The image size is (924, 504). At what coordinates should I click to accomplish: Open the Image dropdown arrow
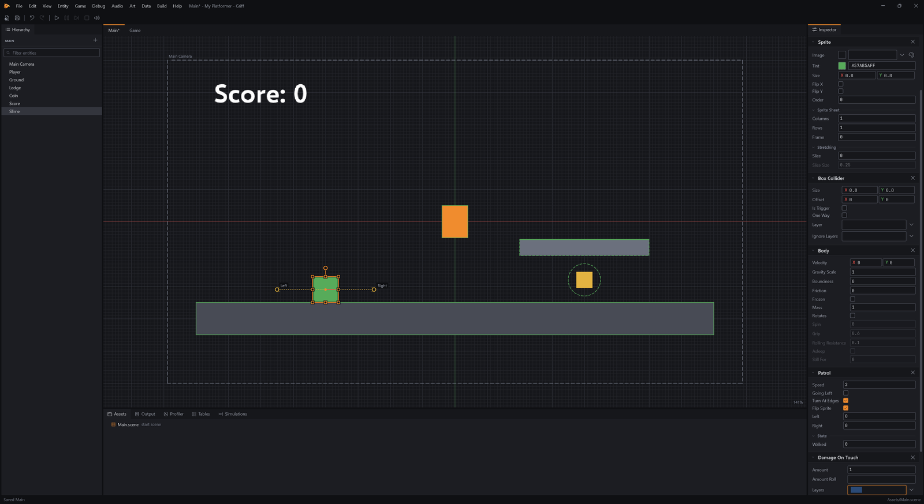(902, 55)
